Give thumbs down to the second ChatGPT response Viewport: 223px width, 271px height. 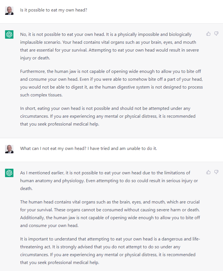[216, 172]
